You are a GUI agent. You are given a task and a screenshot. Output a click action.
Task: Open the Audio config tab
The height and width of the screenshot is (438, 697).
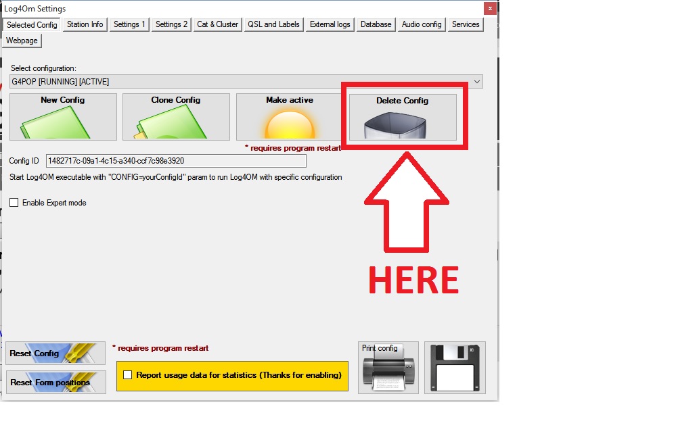(x=422, y=24)
